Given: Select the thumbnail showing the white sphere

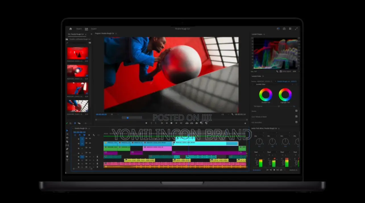Looking at the screenshot, I should [x=78, y=71].
